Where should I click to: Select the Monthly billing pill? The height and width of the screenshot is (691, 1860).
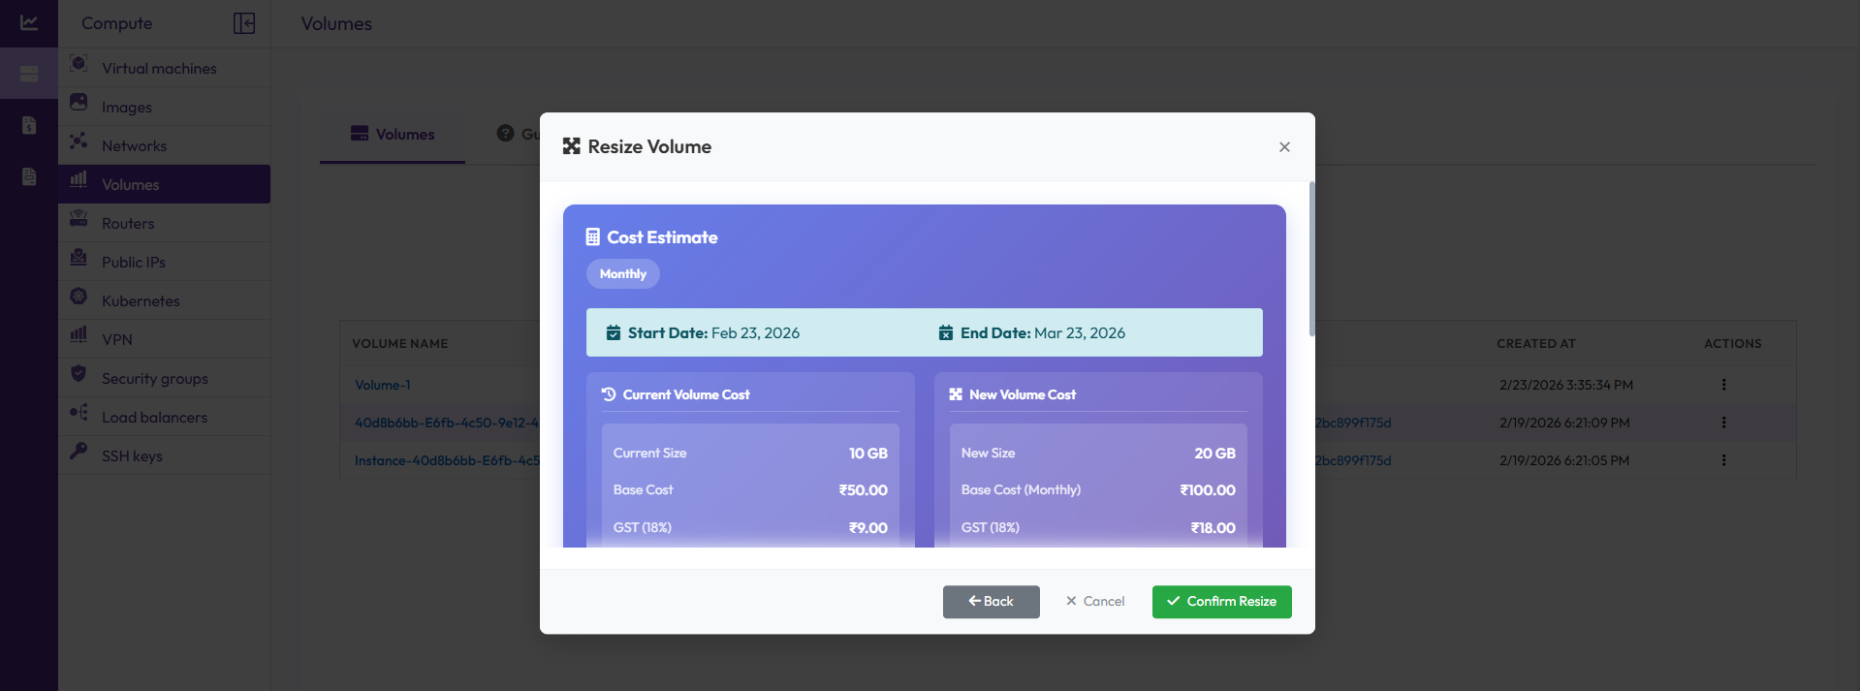(x=622, y=274)
